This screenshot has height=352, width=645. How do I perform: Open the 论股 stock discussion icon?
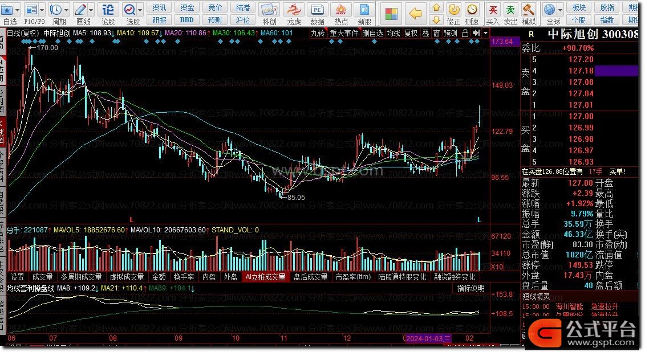108,10
